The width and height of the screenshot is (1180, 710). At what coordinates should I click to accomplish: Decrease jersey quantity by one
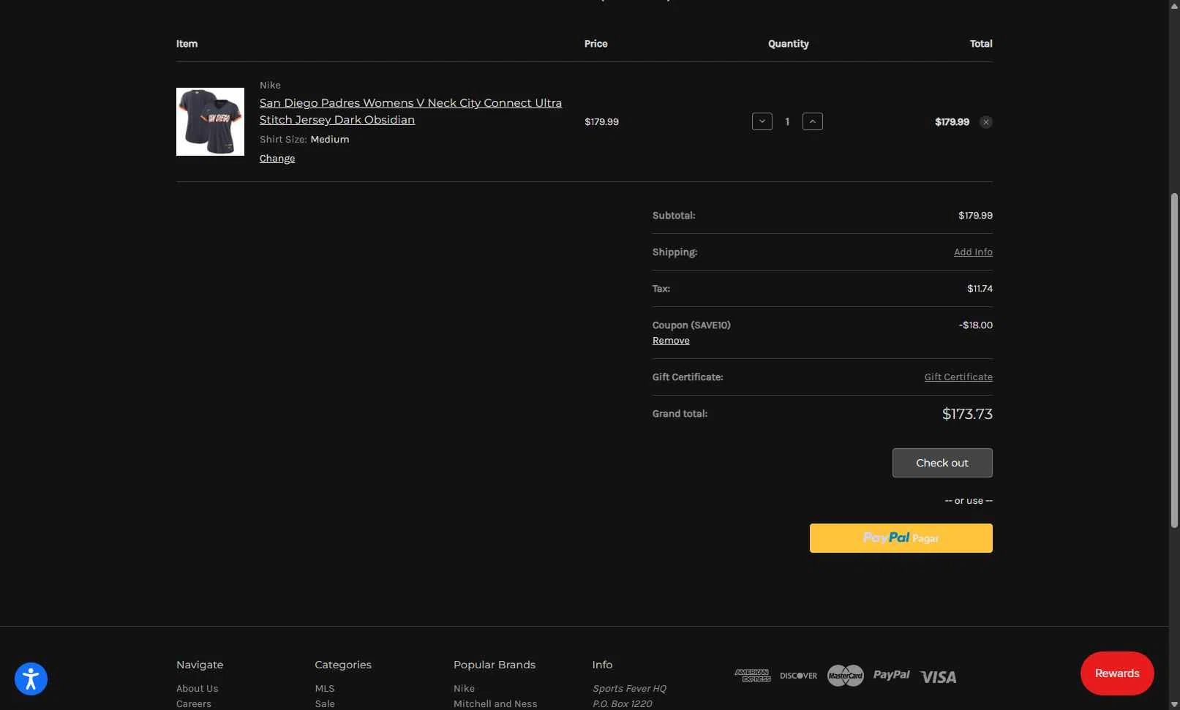pos(762,121)
